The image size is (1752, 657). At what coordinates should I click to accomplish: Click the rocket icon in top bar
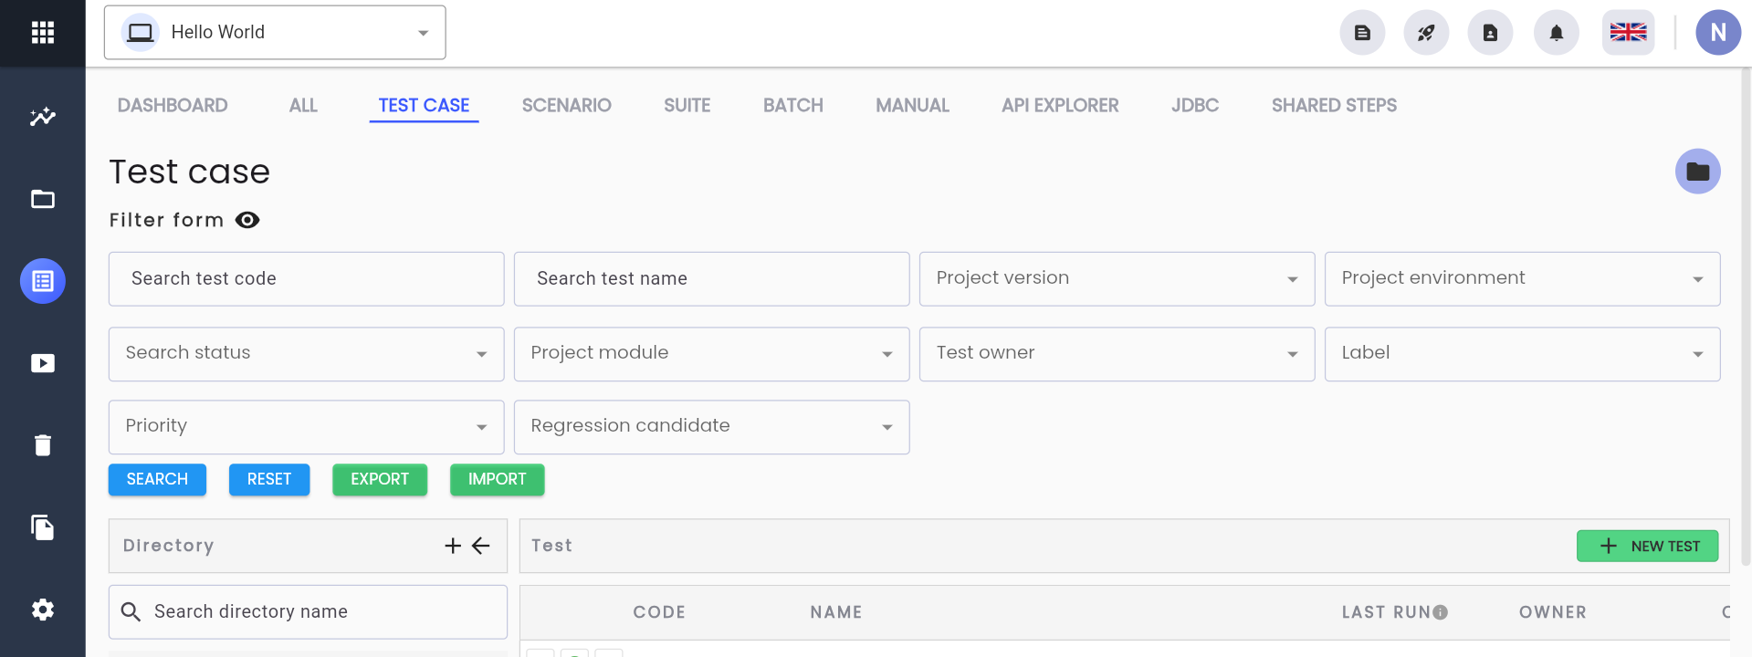(1426, 33)
